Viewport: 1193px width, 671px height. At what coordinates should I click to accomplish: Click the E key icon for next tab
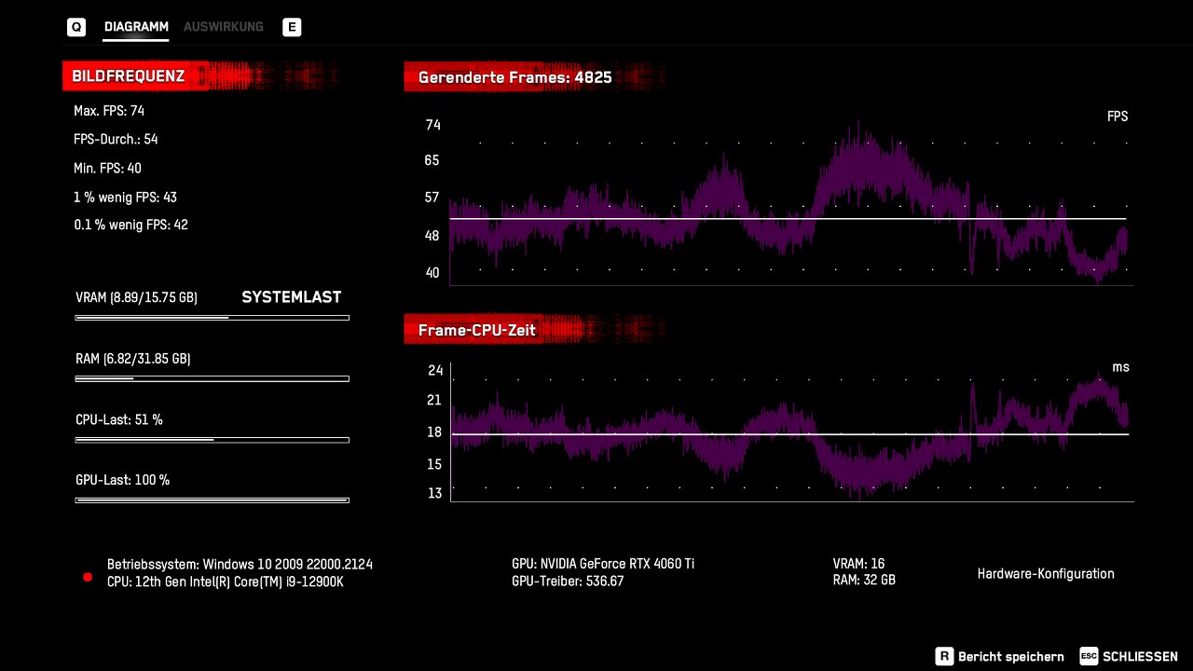292,27
